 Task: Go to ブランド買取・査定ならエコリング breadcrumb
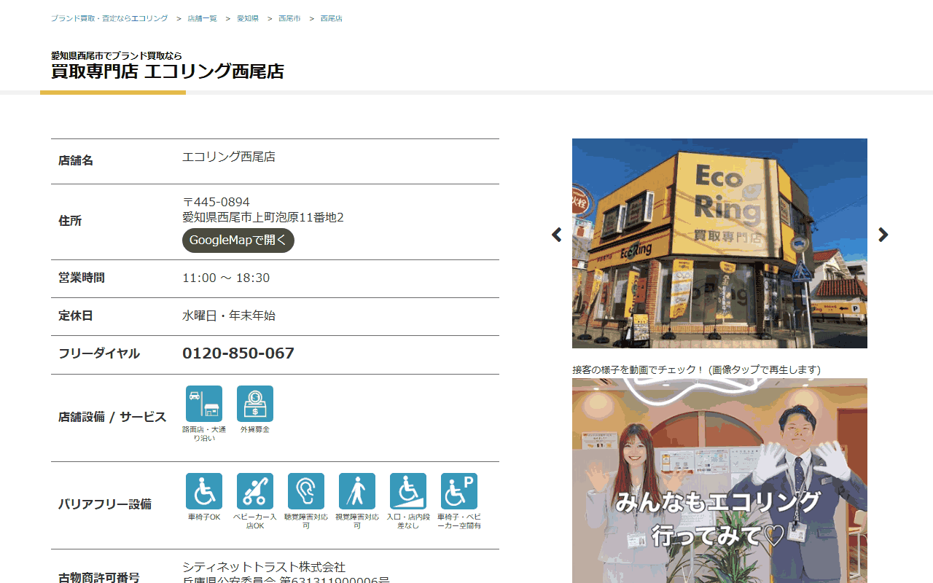109,18
